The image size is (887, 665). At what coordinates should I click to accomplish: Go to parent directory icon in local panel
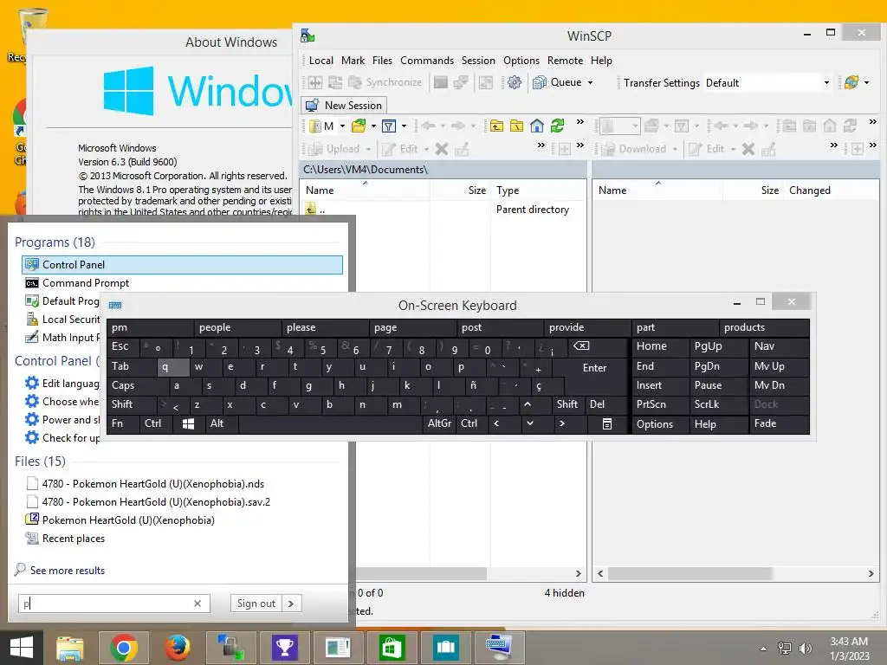pos(496,126)
